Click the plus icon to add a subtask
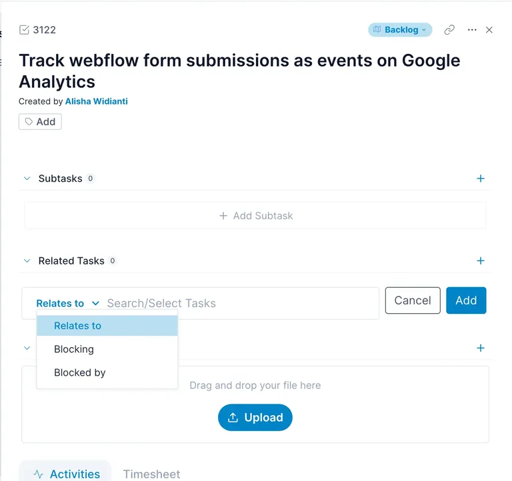The image size is (512, 481). pos(481,179)
